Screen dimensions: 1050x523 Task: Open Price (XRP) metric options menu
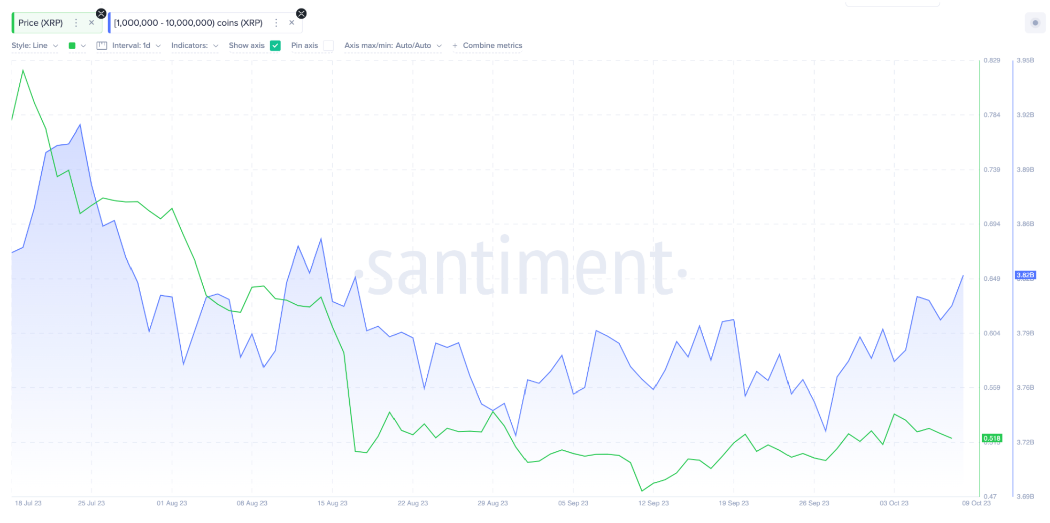pyautogui.click(x=76, y=23)
